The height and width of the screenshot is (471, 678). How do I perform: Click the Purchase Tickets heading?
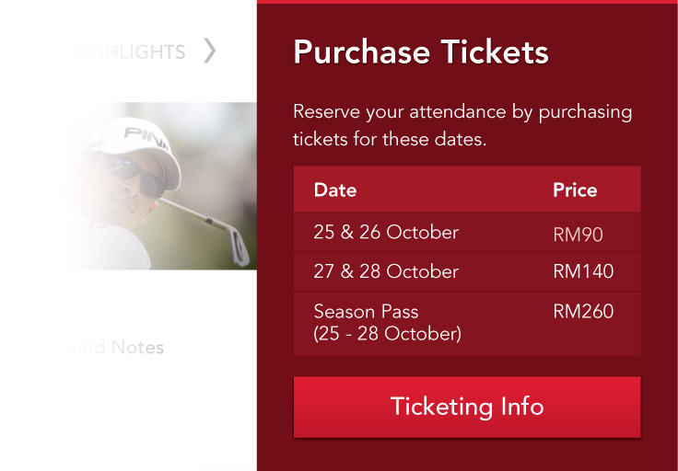pos(421,52)
